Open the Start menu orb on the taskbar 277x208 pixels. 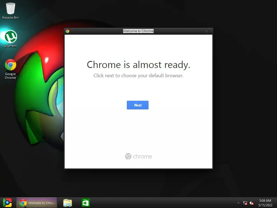coord(7,203)
